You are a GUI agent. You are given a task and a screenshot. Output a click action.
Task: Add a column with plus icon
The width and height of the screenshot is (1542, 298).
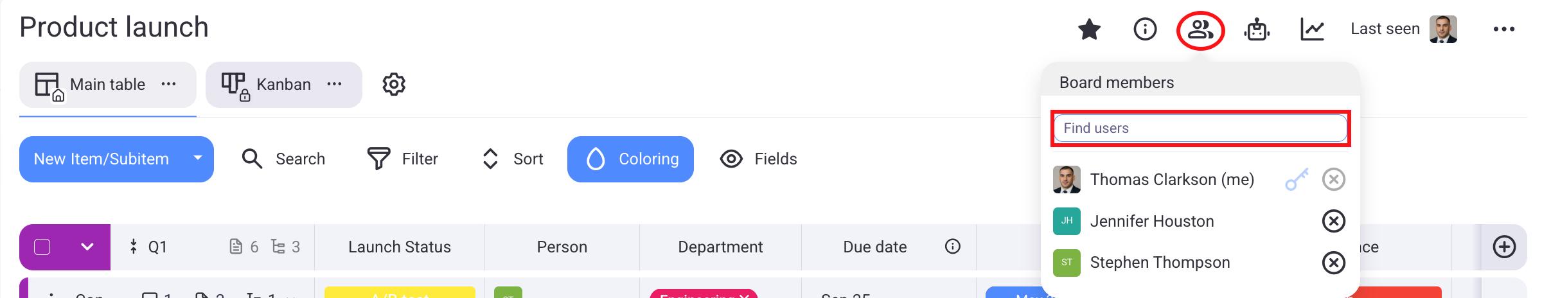click(x=1504, y=247)
